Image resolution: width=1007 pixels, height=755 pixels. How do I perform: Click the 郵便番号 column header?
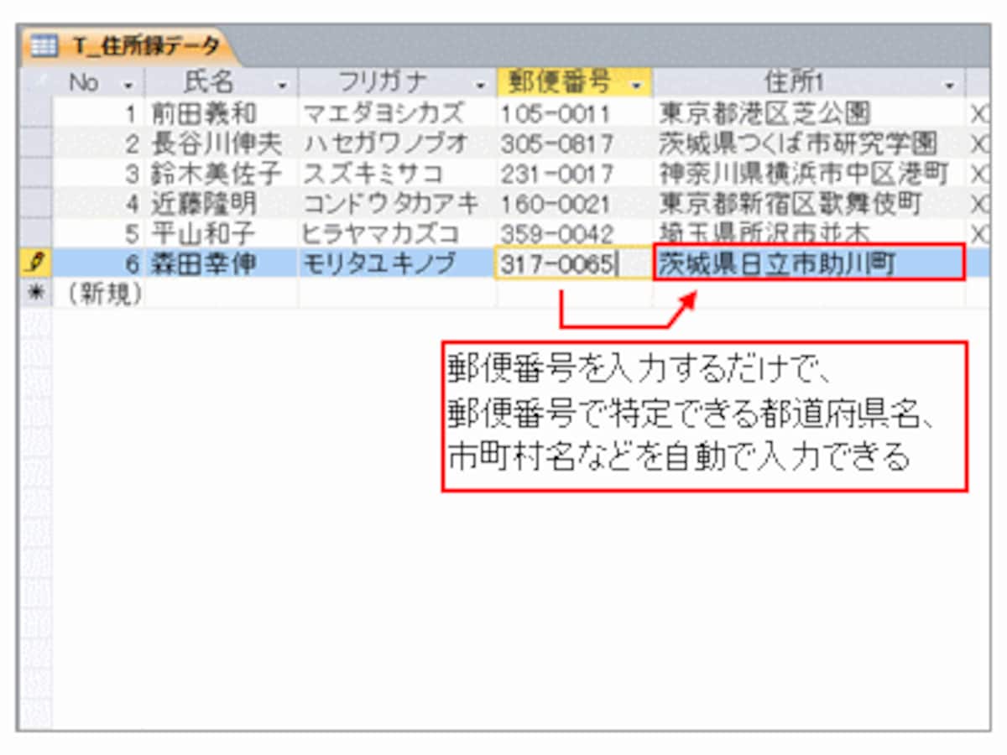[x=574, y=83]
